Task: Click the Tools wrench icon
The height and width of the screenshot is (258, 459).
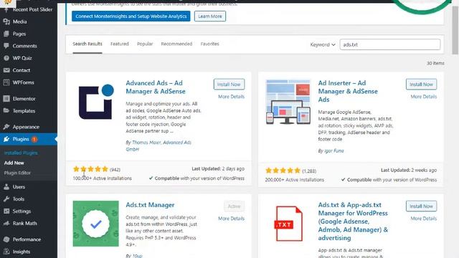Action: pos(6,199)
